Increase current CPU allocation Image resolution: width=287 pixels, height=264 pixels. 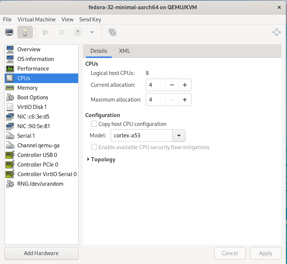coord(185,85)
